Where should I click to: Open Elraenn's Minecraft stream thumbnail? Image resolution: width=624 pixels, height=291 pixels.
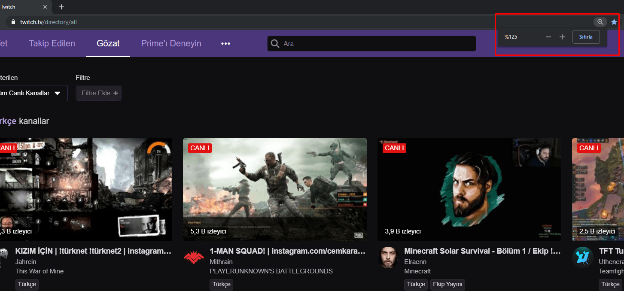[469, 189]
